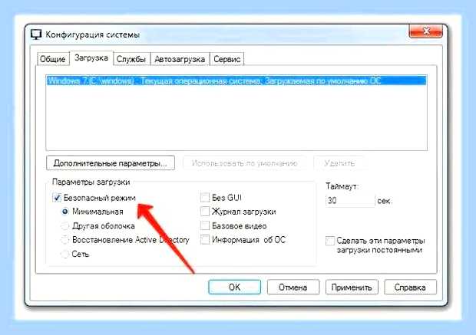Select the Загрузка tab
This screenshot has width=476, height=335.
[91, 57]
